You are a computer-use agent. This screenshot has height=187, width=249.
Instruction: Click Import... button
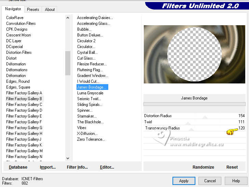coord(48,167)
